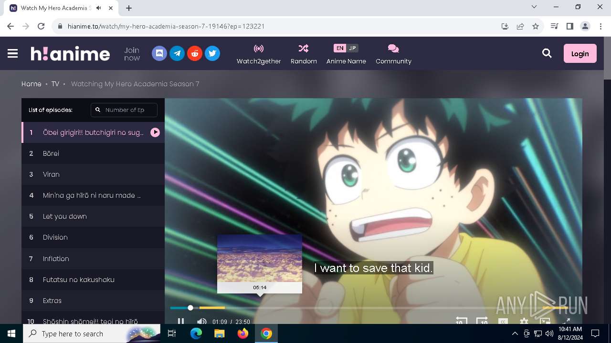Open the Community menu item
Viewport: 611px width, 343px height.
(x=393, y=54)
